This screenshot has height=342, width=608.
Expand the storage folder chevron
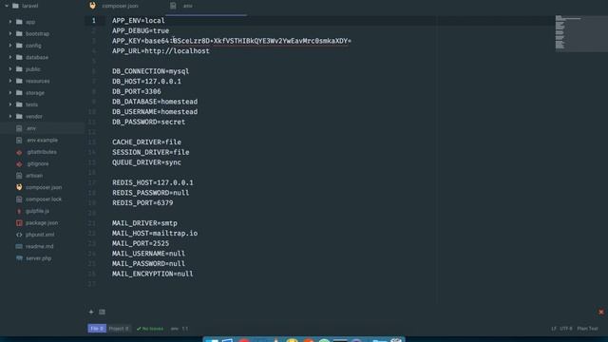tap(10, 93)
